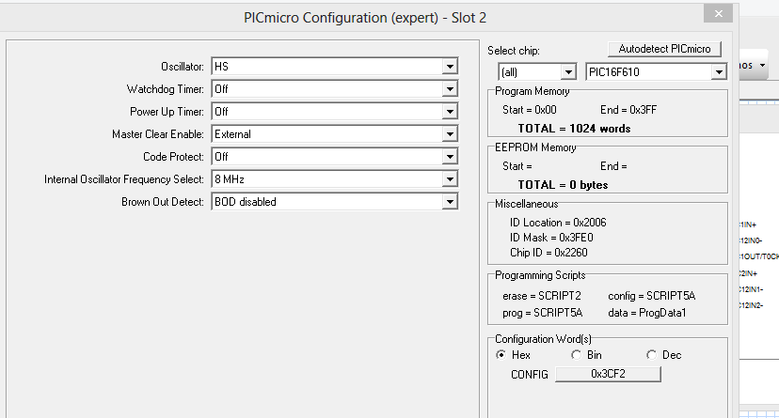Open the chip family (all) dropdown
Image resolution: width=779 pixels, height=418 pixels.
[568, 72]
